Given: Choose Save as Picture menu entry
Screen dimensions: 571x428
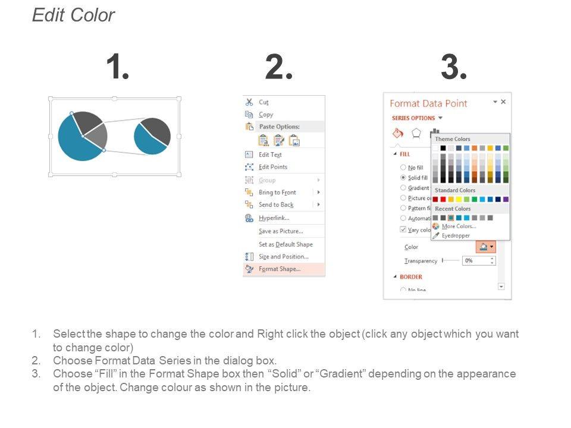Looking at the screenshot, I should point(281,231).
